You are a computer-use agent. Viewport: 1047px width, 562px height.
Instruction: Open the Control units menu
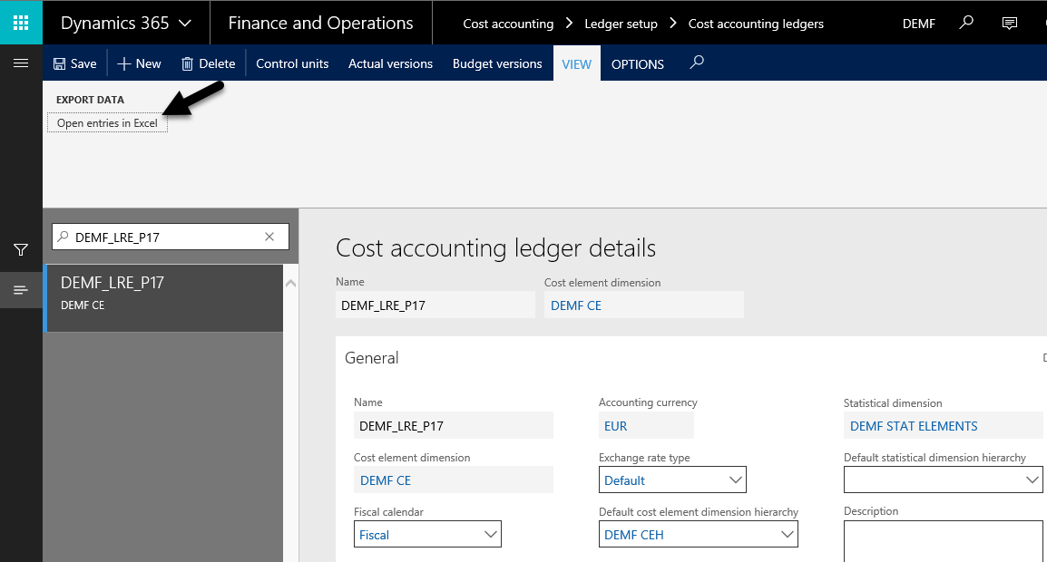tap(292, 63)
